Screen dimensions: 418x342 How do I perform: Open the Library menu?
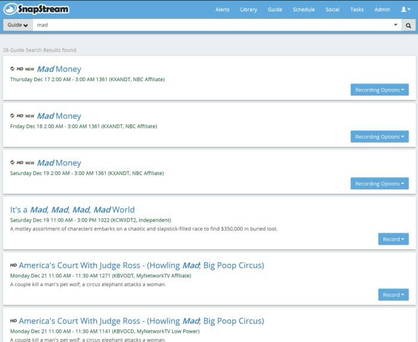(x=248, y=10)
